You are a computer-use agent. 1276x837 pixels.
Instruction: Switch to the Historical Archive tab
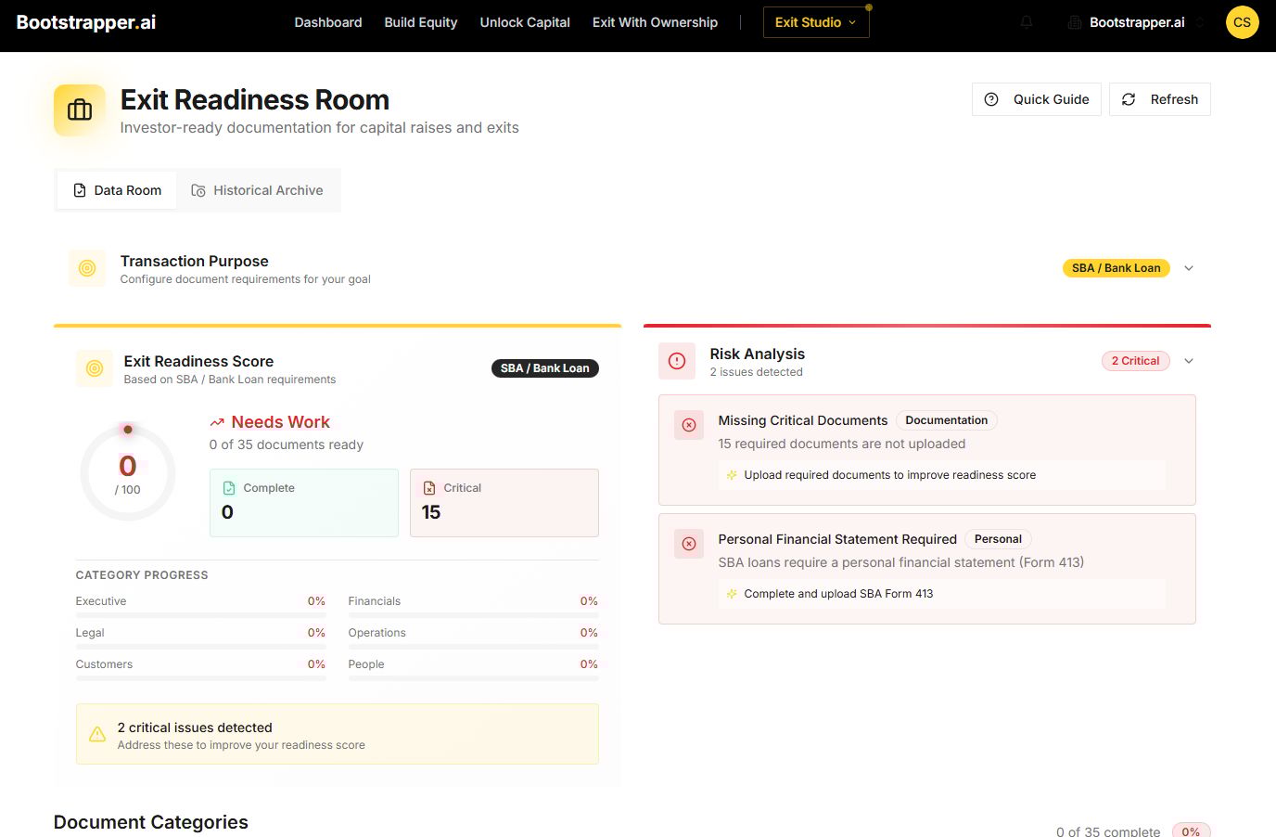258,190
